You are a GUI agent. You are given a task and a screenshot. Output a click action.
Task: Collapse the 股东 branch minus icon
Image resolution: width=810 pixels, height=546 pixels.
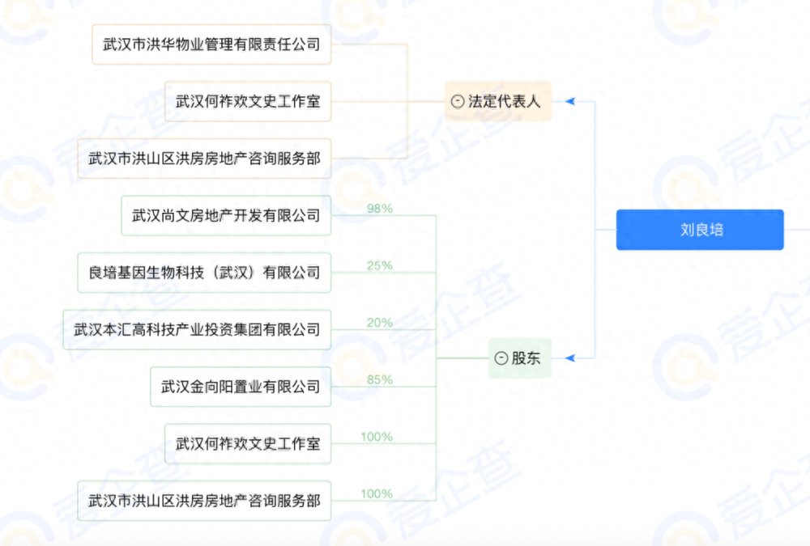tap(501, 358)
